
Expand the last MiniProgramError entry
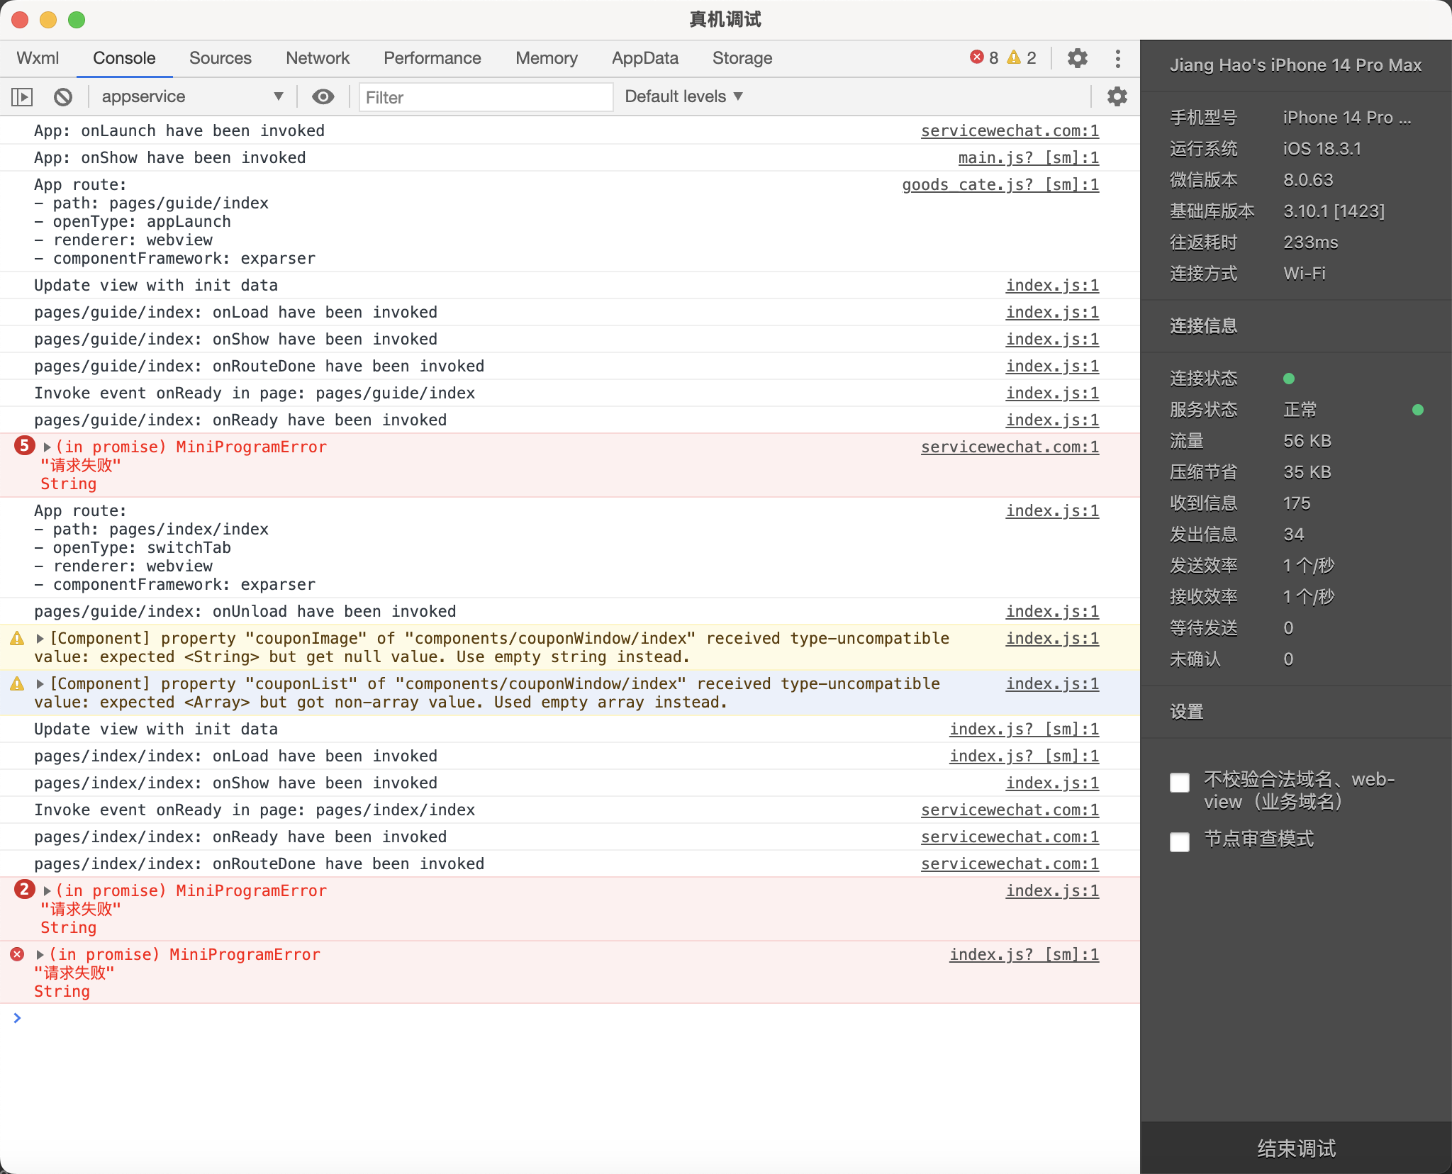coord(40,955)
